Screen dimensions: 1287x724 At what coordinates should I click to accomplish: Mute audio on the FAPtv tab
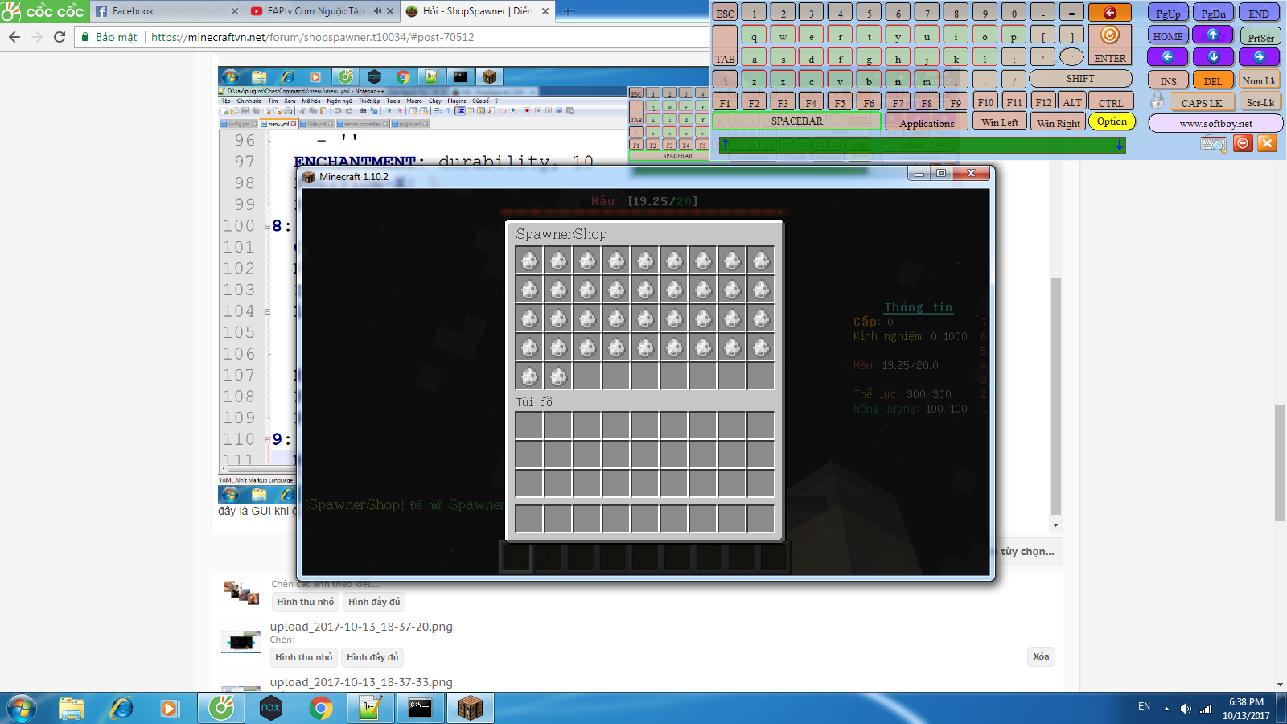pyautogui.click(x=377, y=11)
